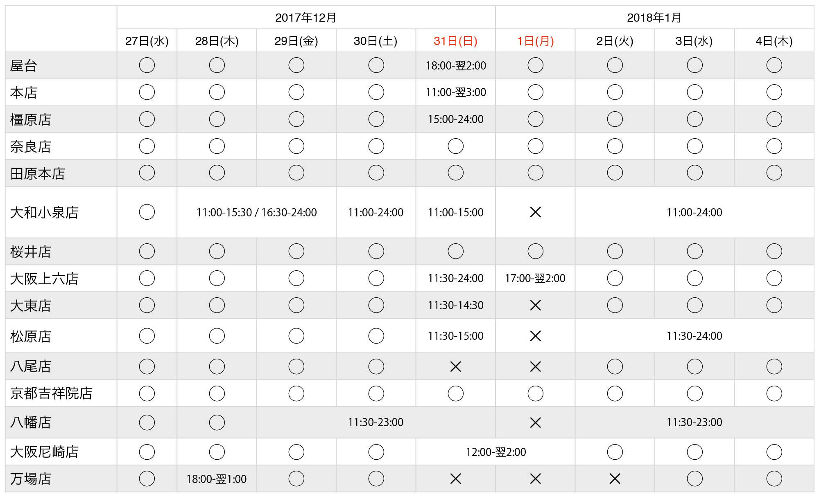Select the 2017年12月 header
The image size is (819, 501).
[x=306, y=18]
